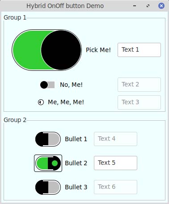The height and width of the screenshot is (204, 169).
Task: Click the Text 4 input box
Action: pyautogui.click(x=115, y=139)
